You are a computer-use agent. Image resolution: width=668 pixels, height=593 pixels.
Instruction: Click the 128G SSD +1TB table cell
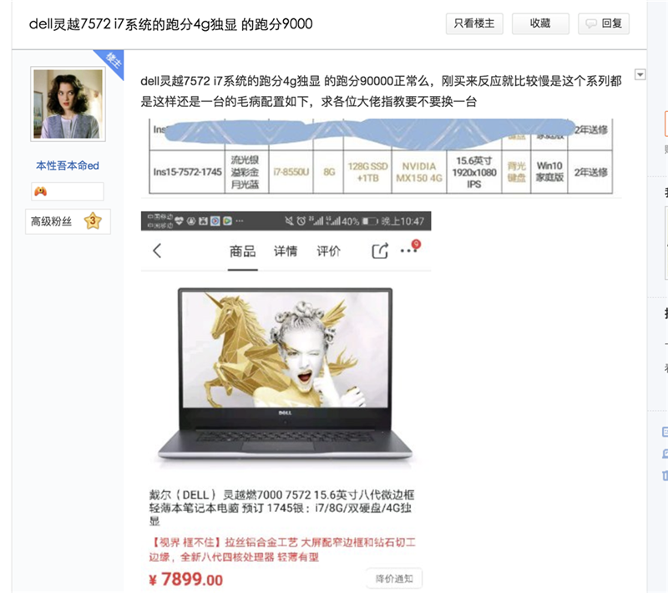[x=367, y=172]
